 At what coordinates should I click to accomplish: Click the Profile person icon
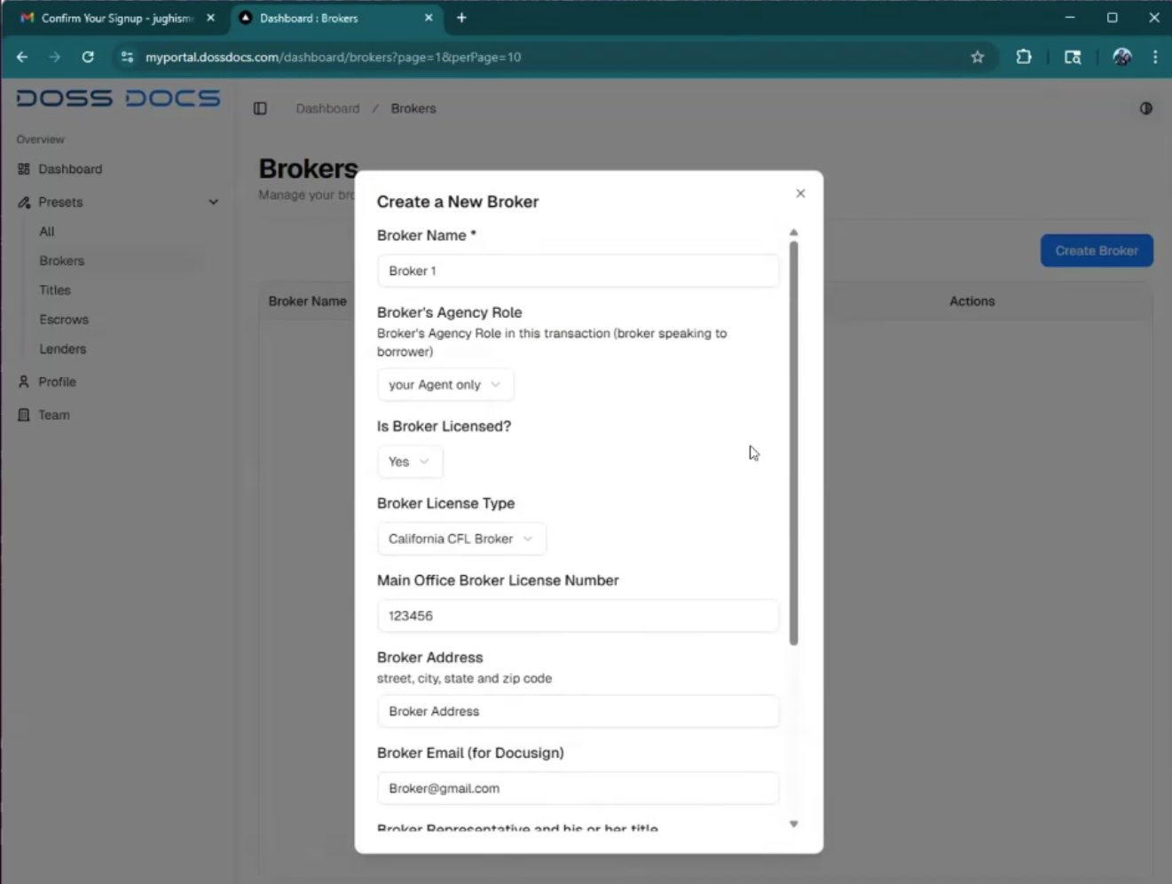click(x=24, y=382)
